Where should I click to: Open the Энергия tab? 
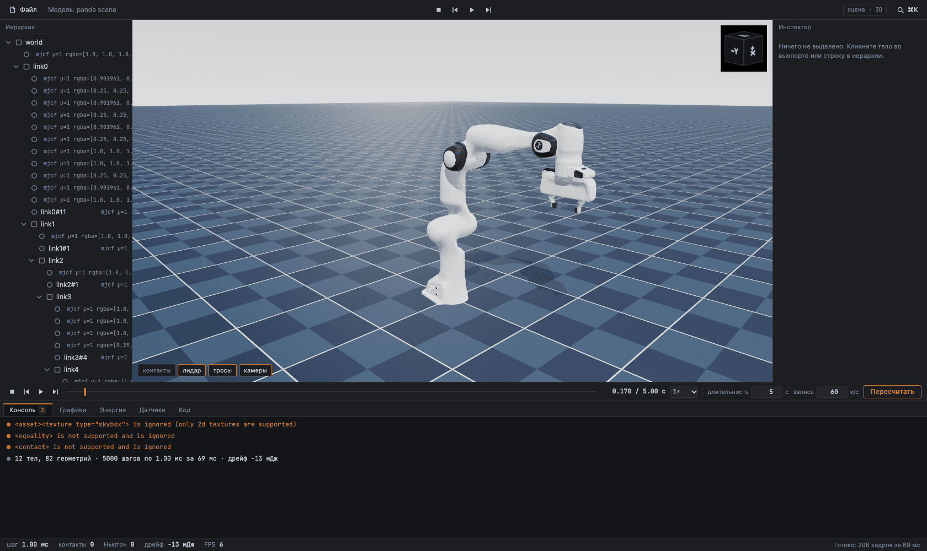coord(113,410)
